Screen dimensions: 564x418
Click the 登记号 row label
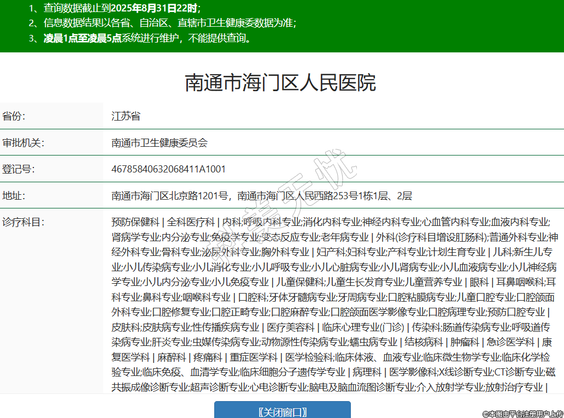[x=18, y=169]
